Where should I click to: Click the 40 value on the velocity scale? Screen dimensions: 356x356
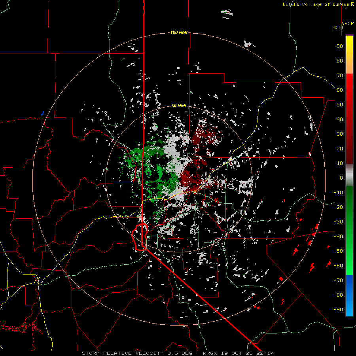tap(340, 119)
